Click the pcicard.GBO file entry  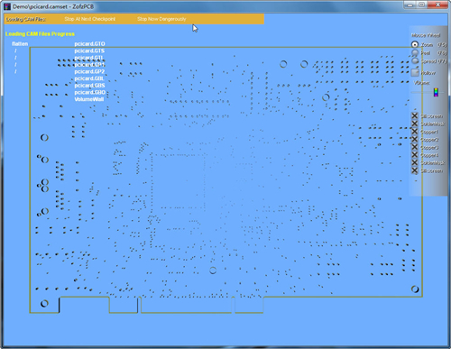90,92
